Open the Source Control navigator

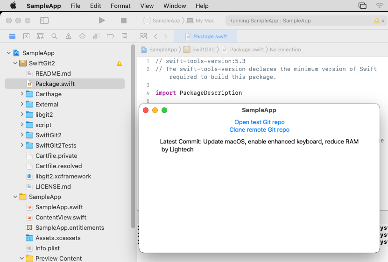(26, 36)
